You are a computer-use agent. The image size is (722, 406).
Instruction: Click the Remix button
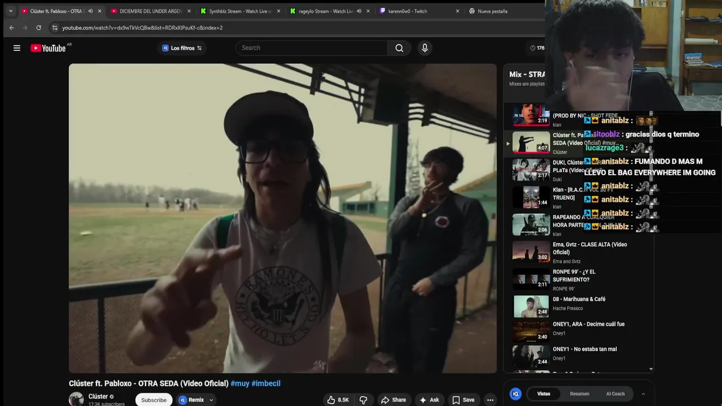click(192, 400)
